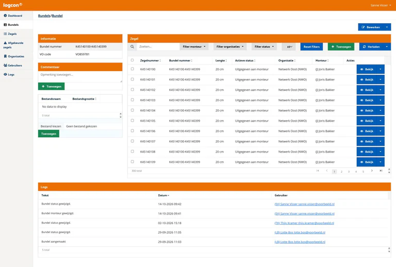The height and width of the screenshot is (267, 396).
Task: Click Bekijk for seal K45140109
Action: [367, 162]
